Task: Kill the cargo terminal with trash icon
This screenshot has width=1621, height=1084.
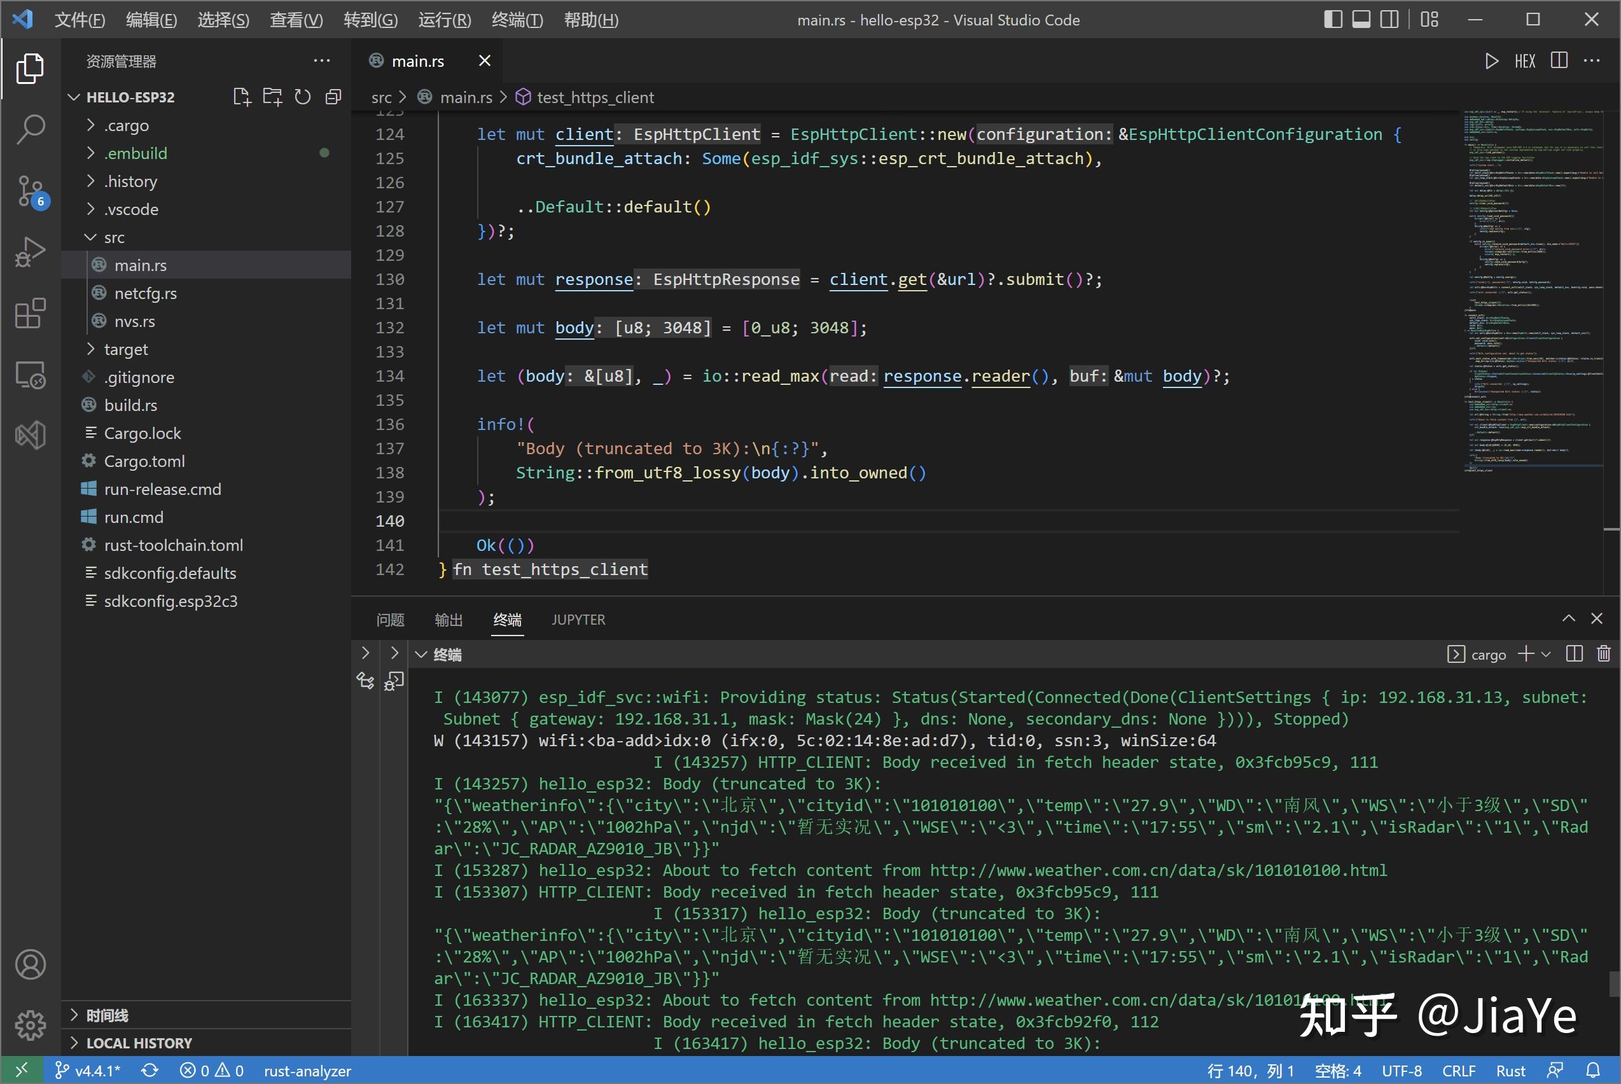Action: pyautogui.click(x=1604, y=653)
